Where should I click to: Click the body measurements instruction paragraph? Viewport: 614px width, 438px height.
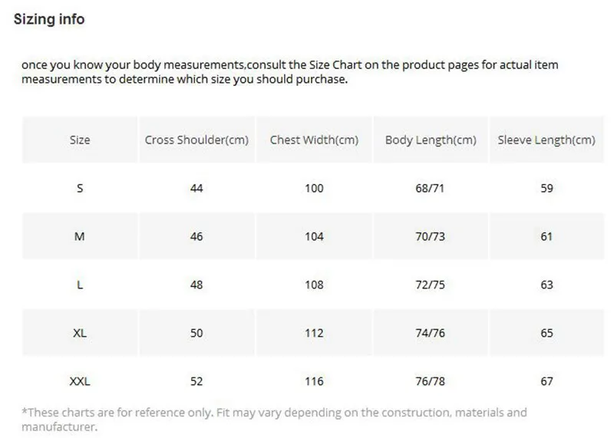(290, 71)
